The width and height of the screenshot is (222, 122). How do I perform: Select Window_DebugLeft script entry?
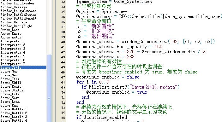click(x=15, y=22)
